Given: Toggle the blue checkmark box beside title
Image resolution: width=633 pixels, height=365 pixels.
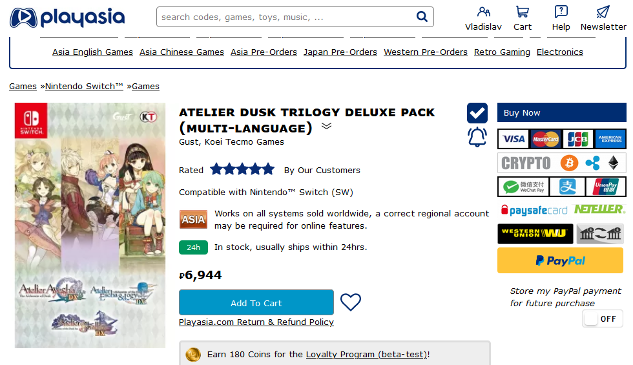Looking at the screenshot, I should coord(477,113).
